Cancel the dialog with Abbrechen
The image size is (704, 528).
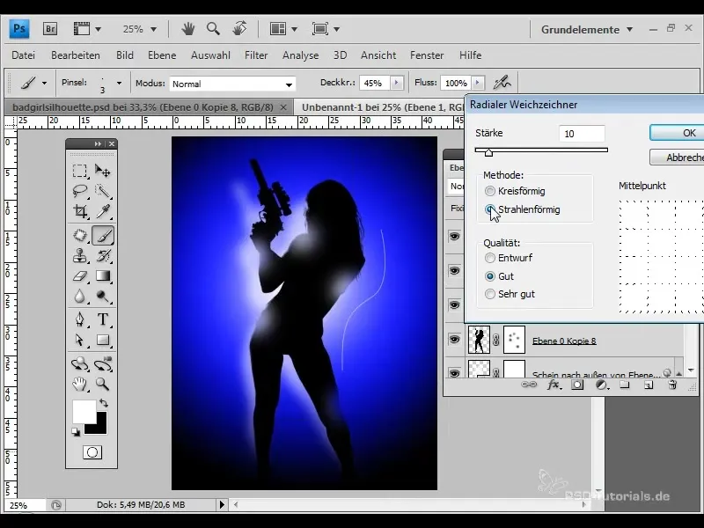[x=677, y=158]
